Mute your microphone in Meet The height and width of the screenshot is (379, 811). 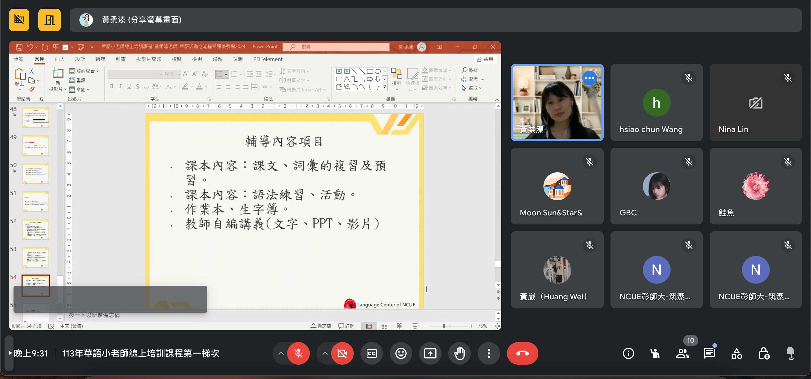(x=298, y=353)
